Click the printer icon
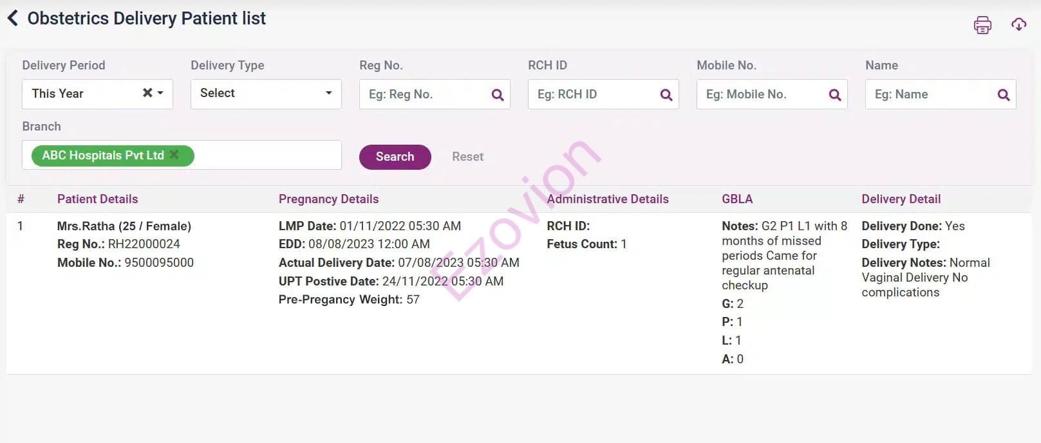1041x443 pixels. point(982,25)
